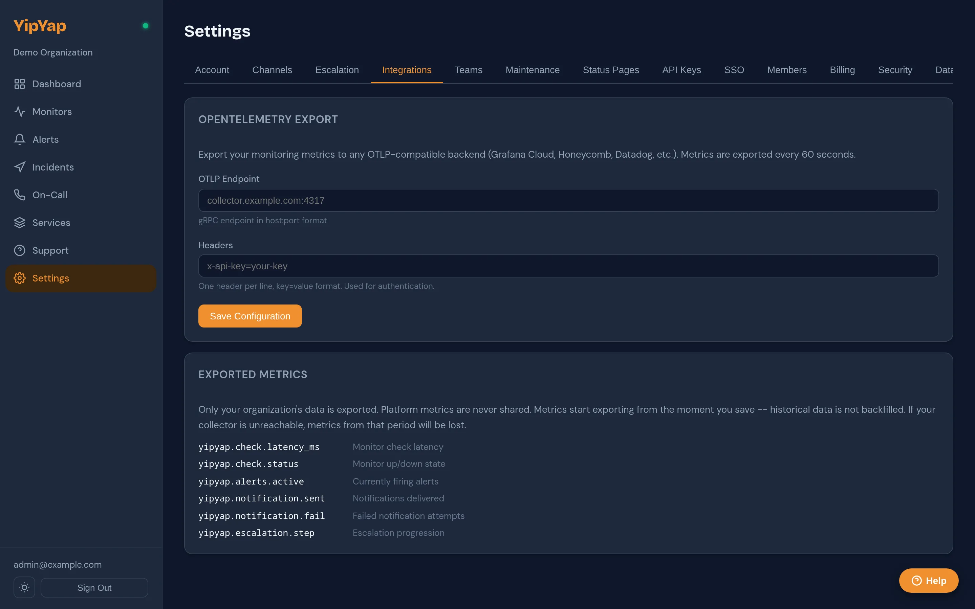The height and width of the screenshot is (609, 975).
Task: Open the Status Pages tab
Action: (x=611, y=70)
